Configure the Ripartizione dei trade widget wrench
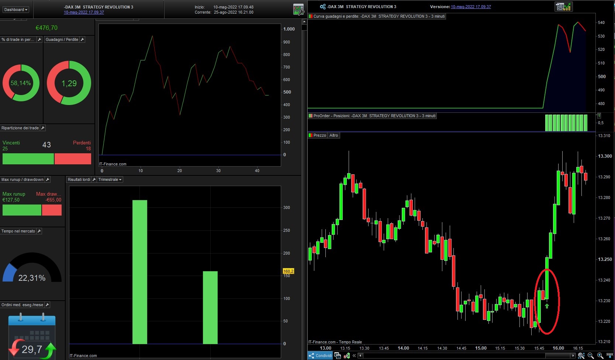This screenshot has width=615, height=360. tap(43, 128)
